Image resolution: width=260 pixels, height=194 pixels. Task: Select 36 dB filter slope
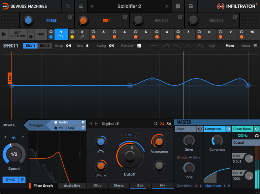169,124
